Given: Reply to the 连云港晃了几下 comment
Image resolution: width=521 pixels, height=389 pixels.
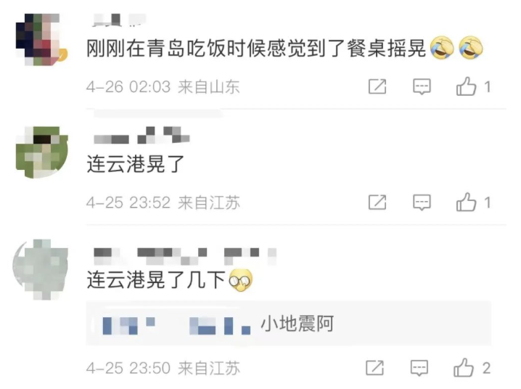Looking at the screenshot, I should [419, 368].
